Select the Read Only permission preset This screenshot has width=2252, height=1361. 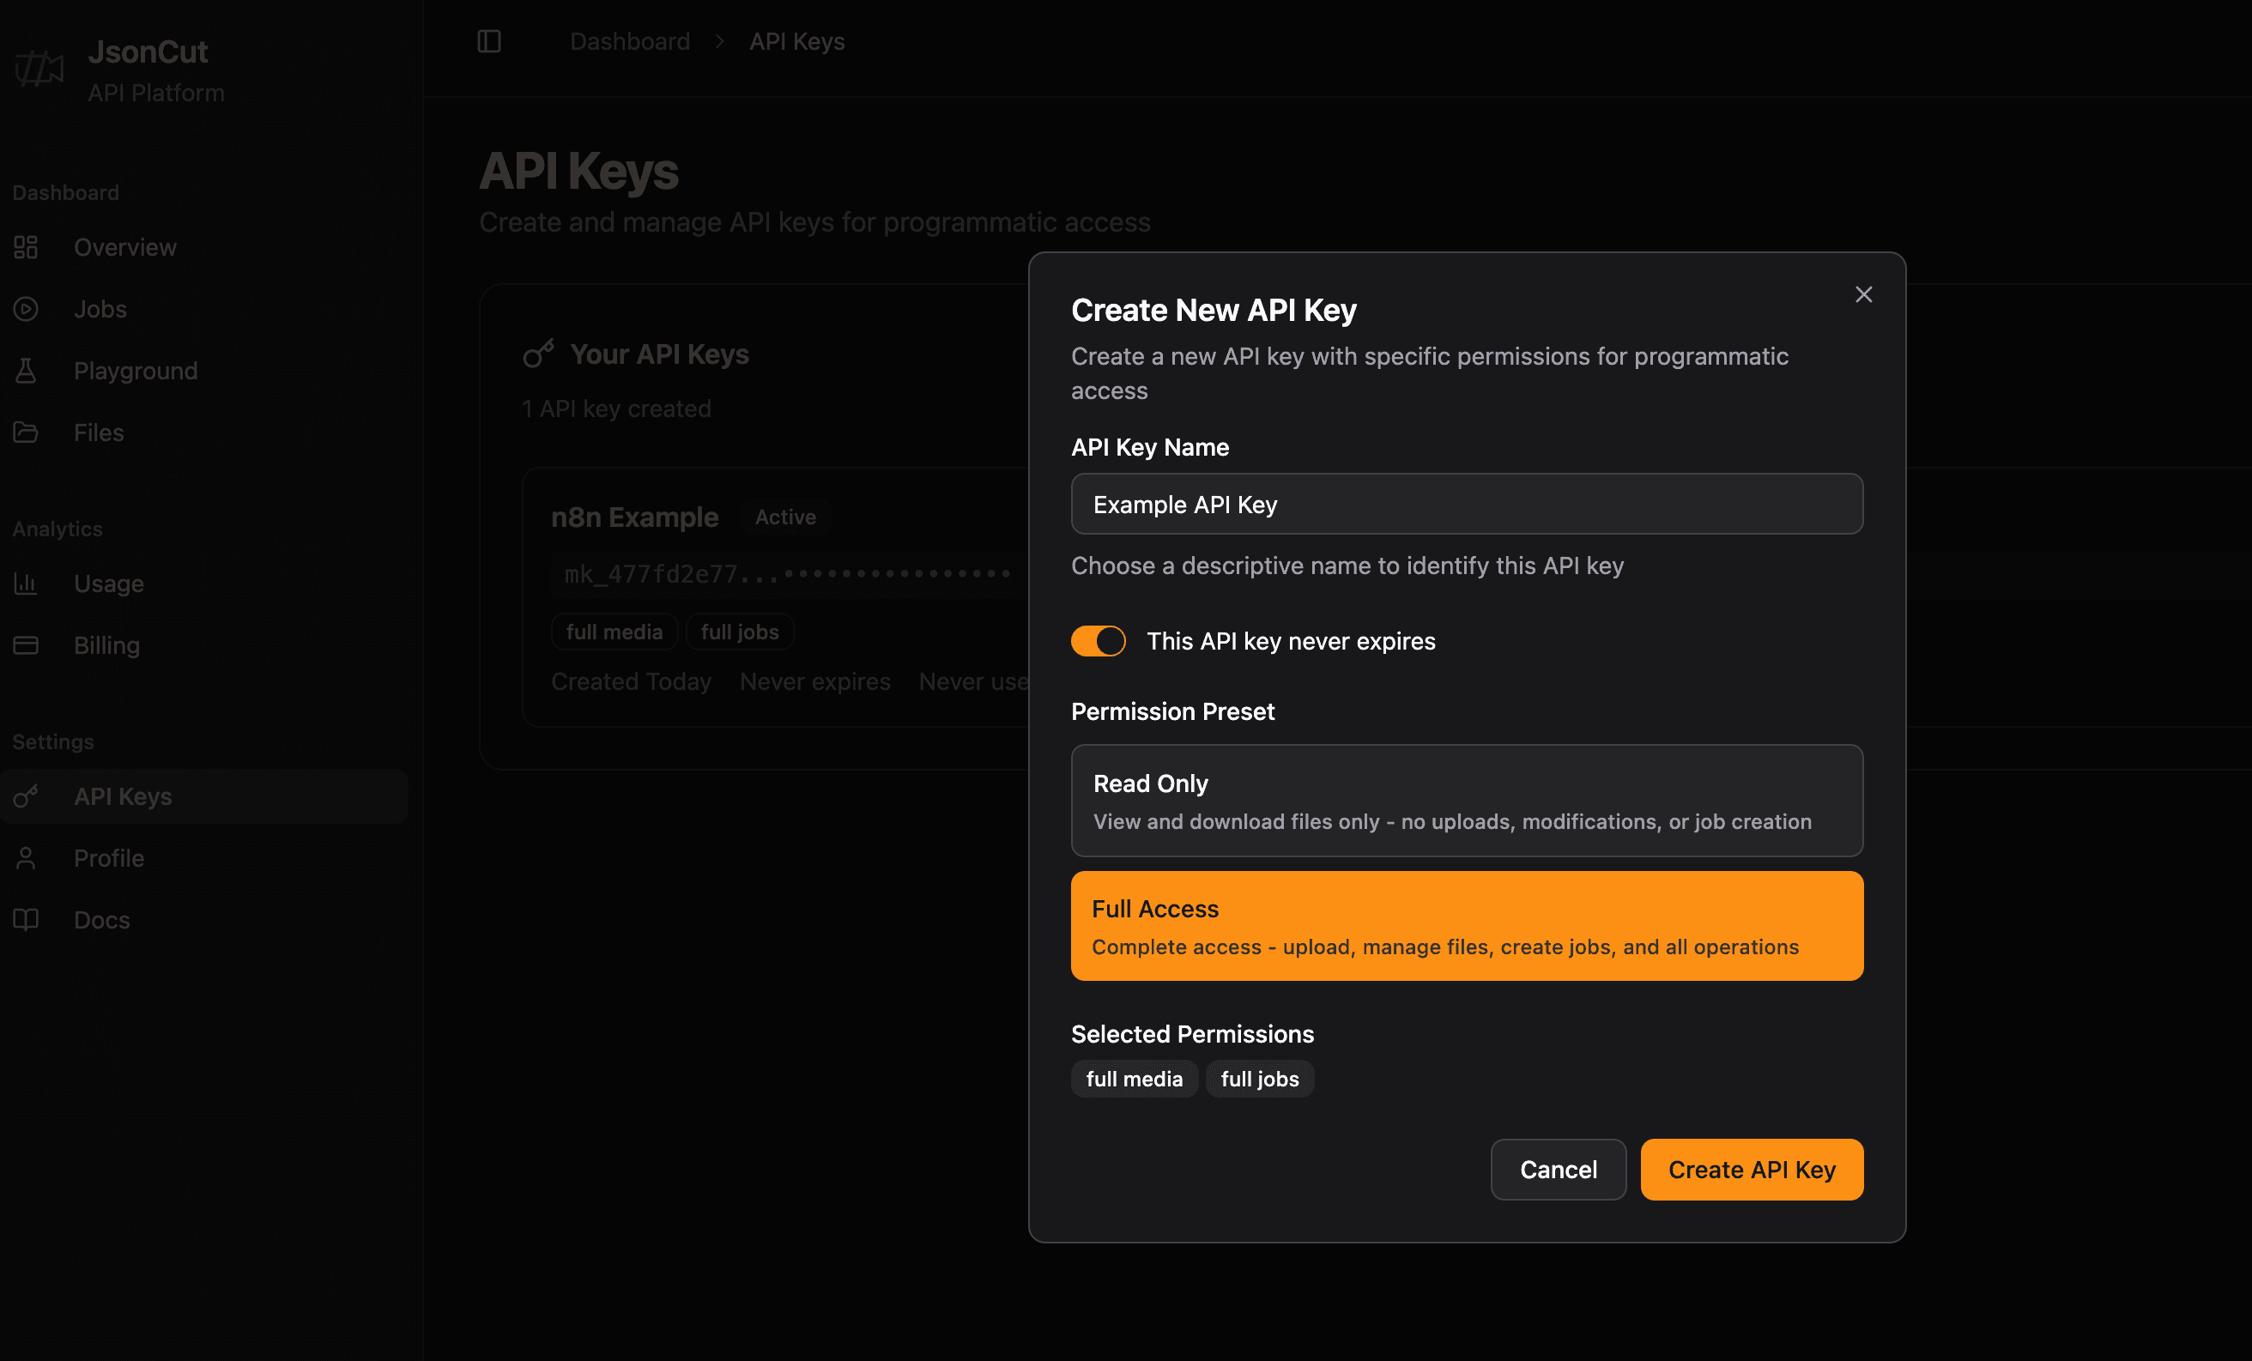point(1466,801)
